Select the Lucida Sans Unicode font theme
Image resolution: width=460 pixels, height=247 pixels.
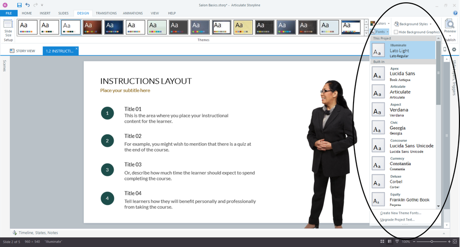[403, 146]
